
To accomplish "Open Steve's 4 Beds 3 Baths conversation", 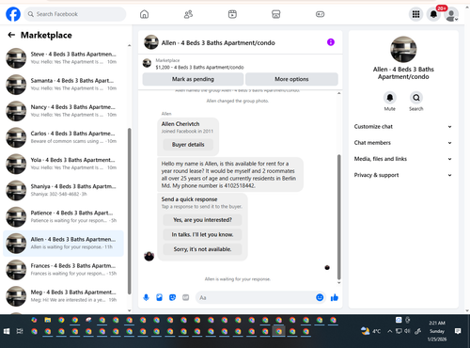I will [x=63, y=58].
